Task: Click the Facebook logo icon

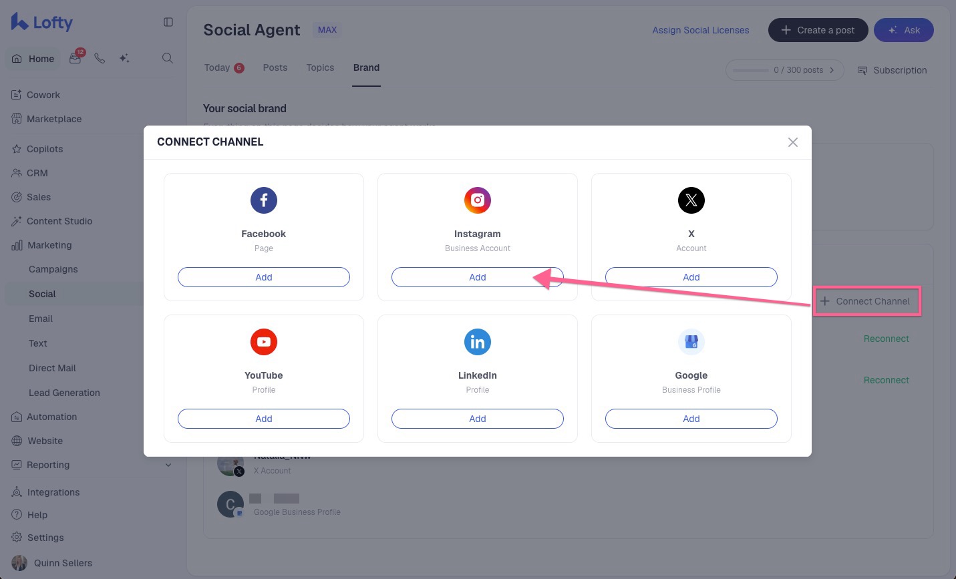Action: 264,200
